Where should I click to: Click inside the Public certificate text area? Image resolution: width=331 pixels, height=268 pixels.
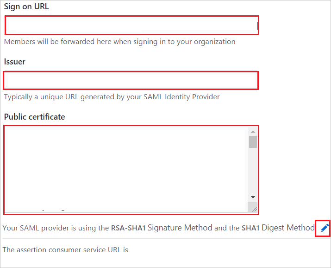pyautogui.click(x=126, y=169)
